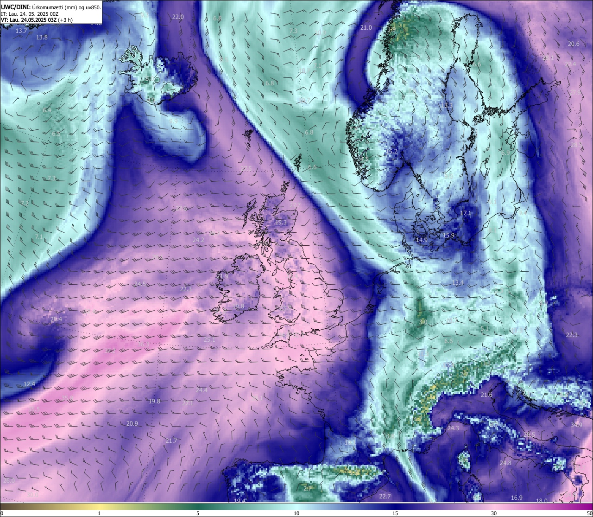Viewport: 593px width, 517px height.
Task: Click the 29.4 value label
Action: pos(56,319)
